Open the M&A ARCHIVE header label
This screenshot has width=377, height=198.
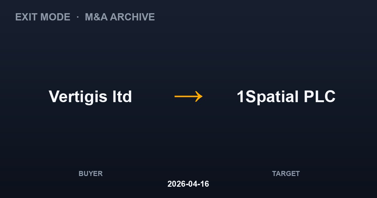[120, 17]
